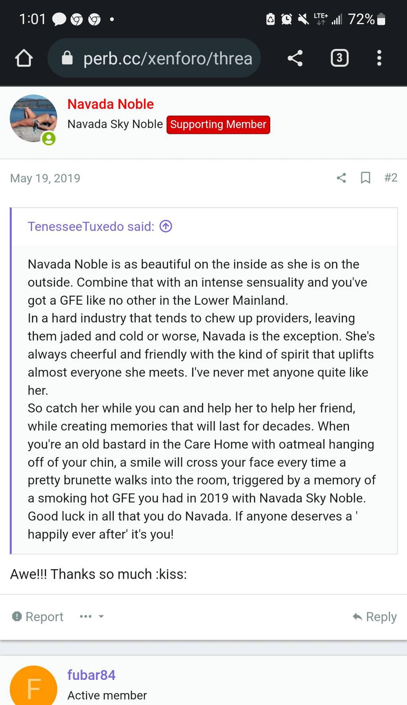Open the tab switcher showing 3 tabs
The width and height of the screenshot is (407, 705).
[339, 58]
